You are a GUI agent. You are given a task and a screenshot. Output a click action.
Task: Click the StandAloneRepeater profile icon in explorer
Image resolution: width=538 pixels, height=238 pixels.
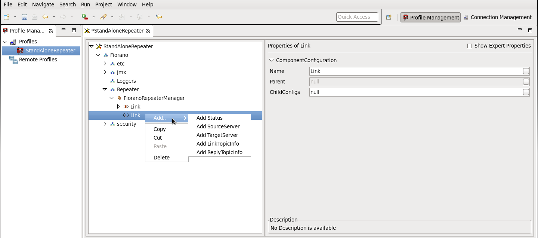point(20,51)
